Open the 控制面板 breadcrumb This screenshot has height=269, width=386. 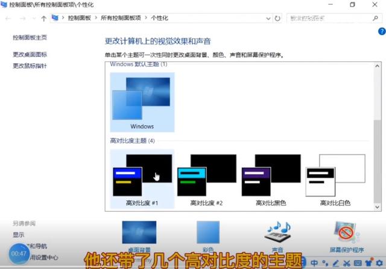[80, 18]
